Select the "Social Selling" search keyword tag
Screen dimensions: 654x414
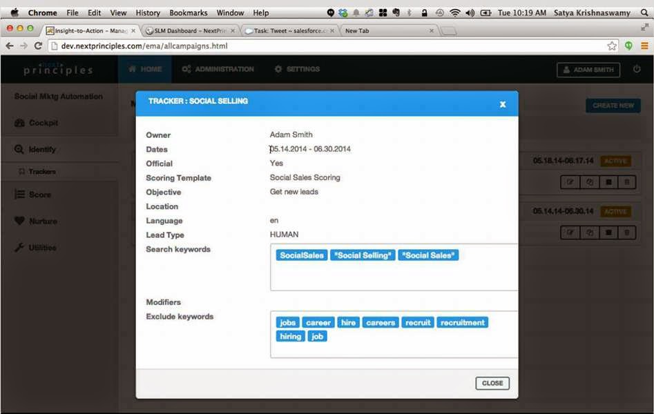coord(363,255)
